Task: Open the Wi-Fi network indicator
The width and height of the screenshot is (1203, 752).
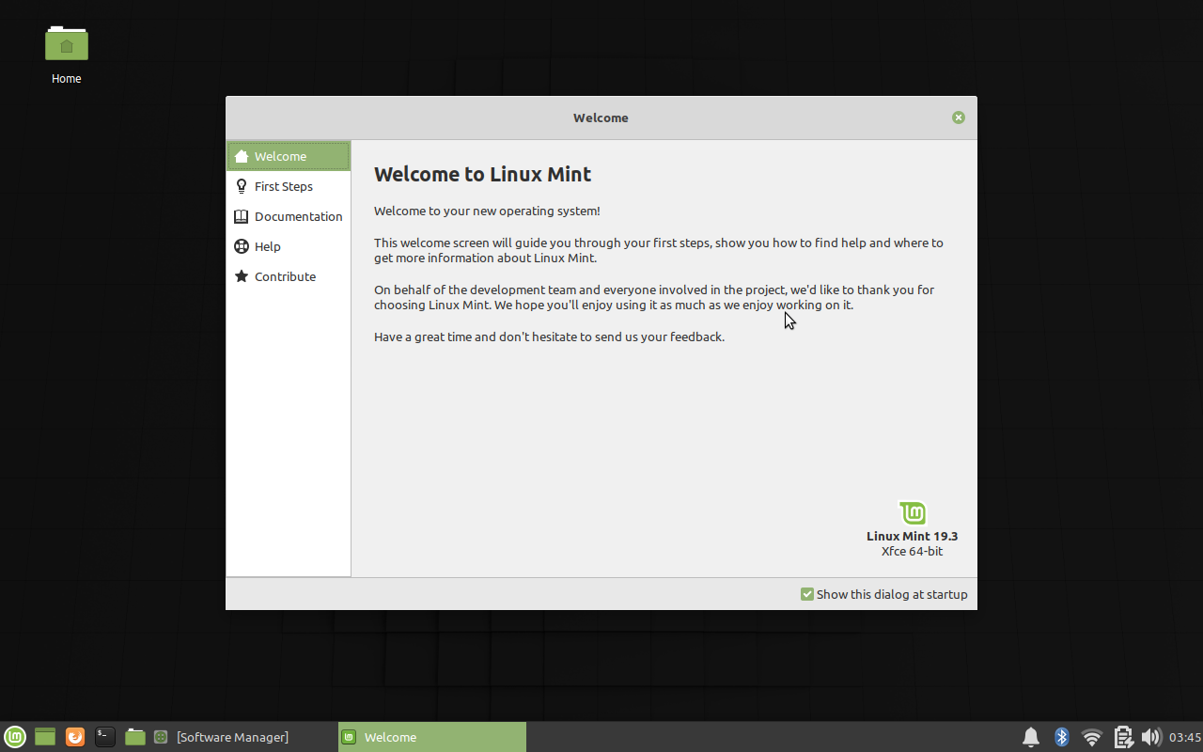Action: tap(1091, 737)
